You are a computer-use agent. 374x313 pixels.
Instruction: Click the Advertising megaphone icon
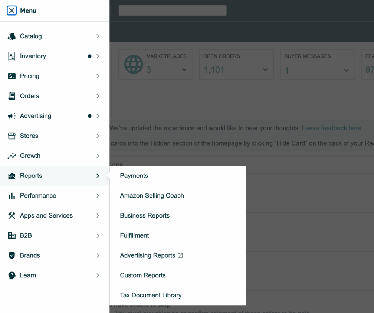[12, 116]
